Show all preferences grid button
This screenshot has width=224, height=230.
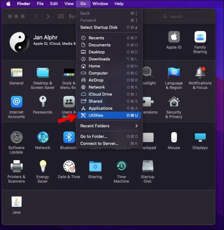click(61, 16)
